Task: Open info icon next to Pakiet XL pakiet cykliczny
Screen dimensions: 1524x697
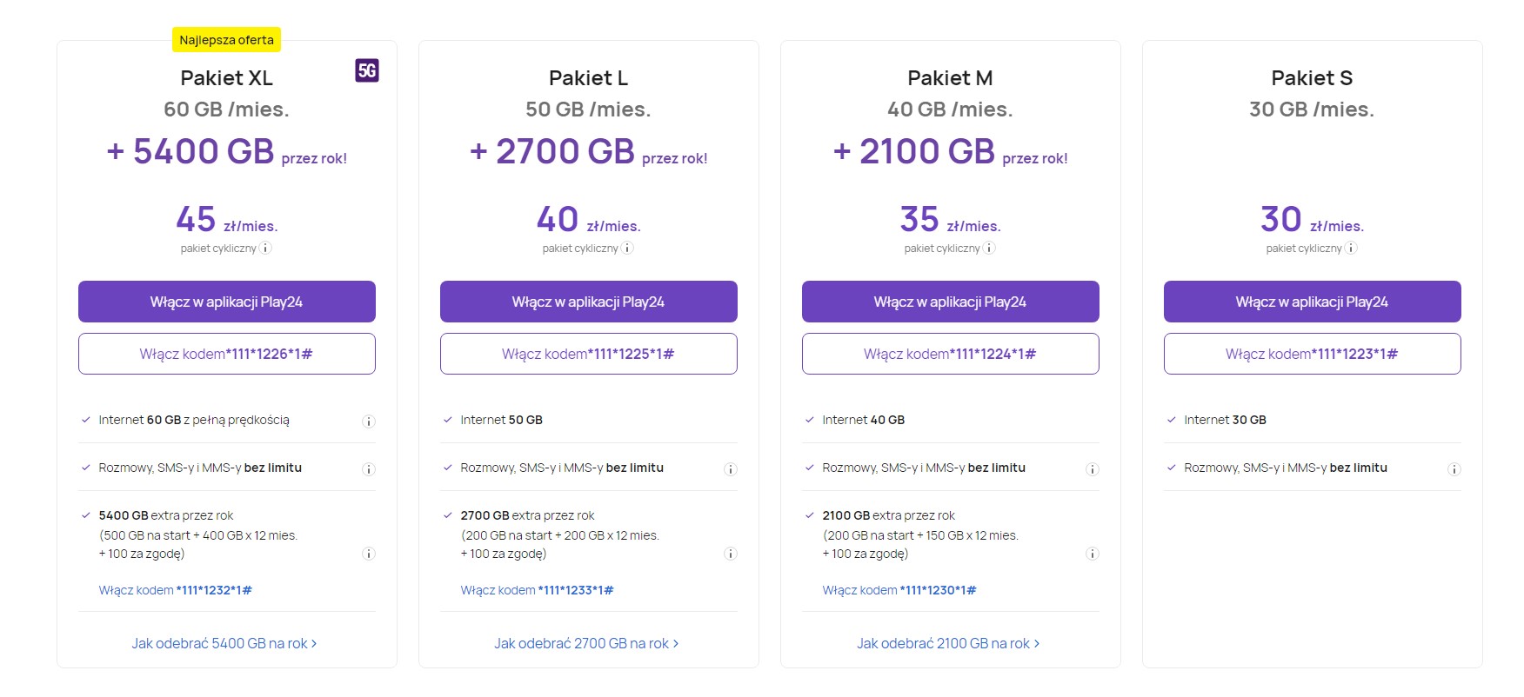Action: click(266, 248)
